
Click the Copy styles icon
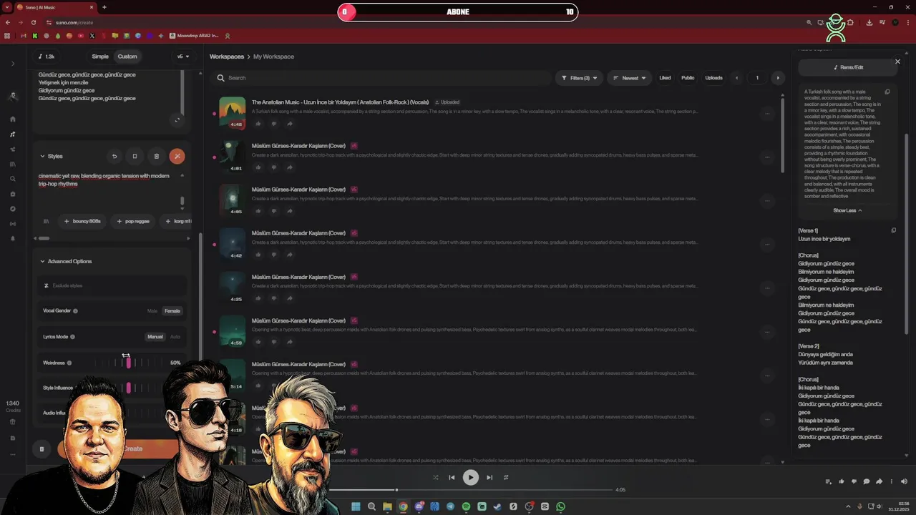click(x=135, y=156)
